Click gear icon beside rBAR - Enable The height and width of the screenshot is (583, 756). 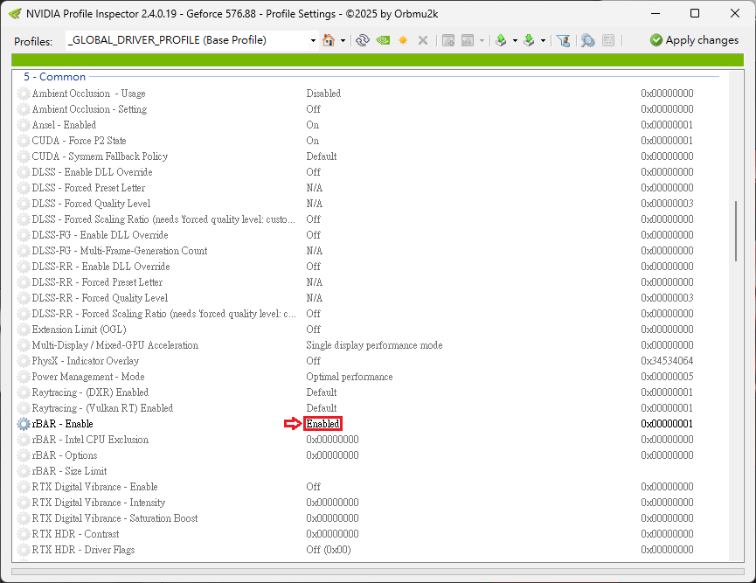(24, 424)
